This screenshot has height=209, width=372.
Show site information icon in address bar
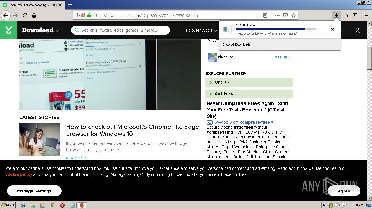coord(77,15)
